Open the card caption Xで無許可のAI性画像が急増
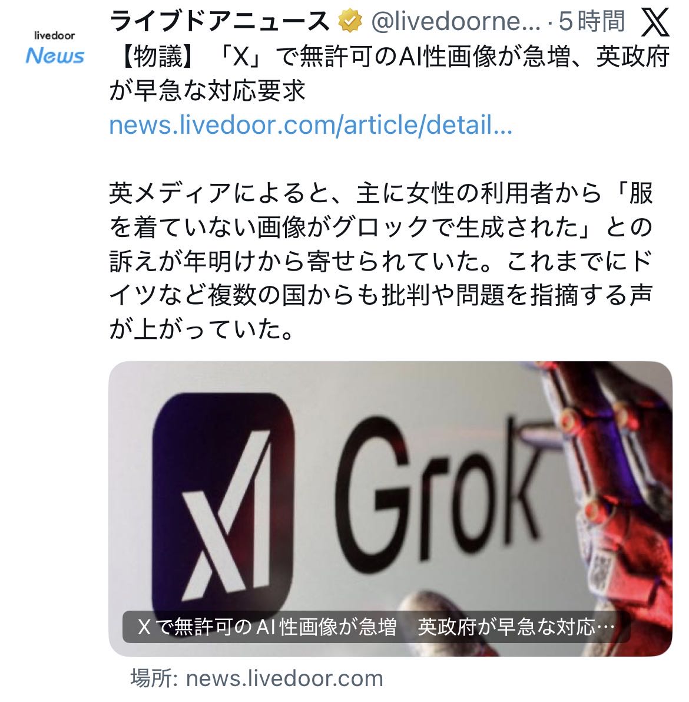Image resolution: width=689 pixels, height=702 pixels. [267, 627]
